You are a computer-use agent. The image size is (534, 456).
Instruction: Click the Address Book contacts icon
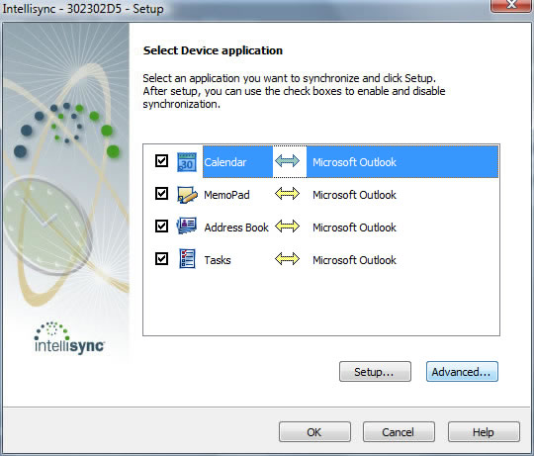[187, 227]
